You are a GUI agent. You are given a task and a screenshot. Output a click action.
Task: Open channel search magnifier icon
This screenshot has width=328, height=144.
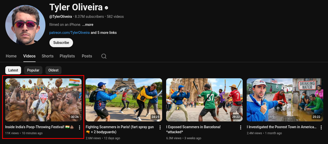(x=104, y=56)
